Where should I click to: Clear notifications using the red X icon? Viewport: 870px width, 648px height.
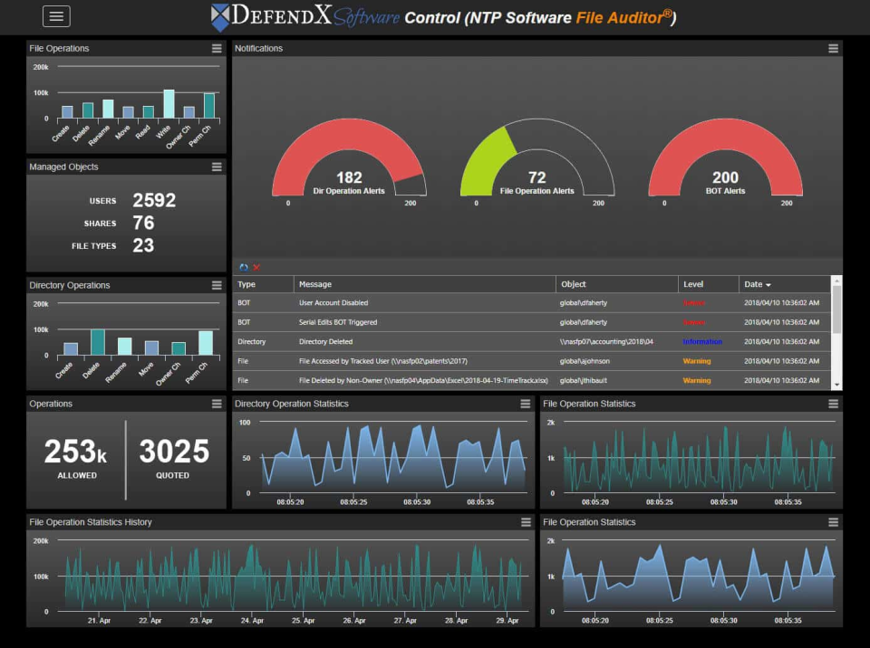point(256,267)
